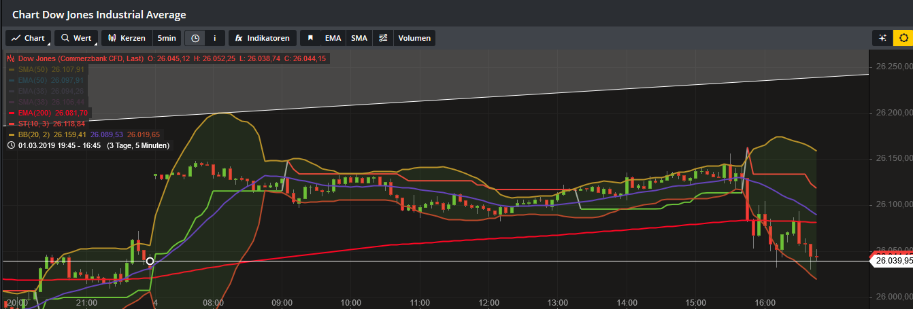The width and height of the screenshot is (913, 309).
Task: Click the 26.200,00 price axis label
Action: tap(893, 113)
